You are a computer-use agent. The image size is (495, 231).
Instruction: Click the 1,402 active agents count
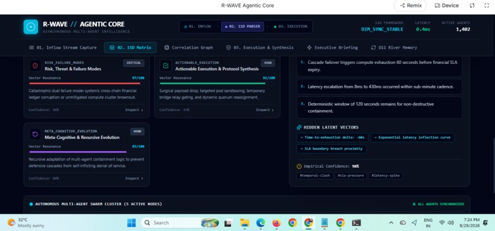pos(463,29)
